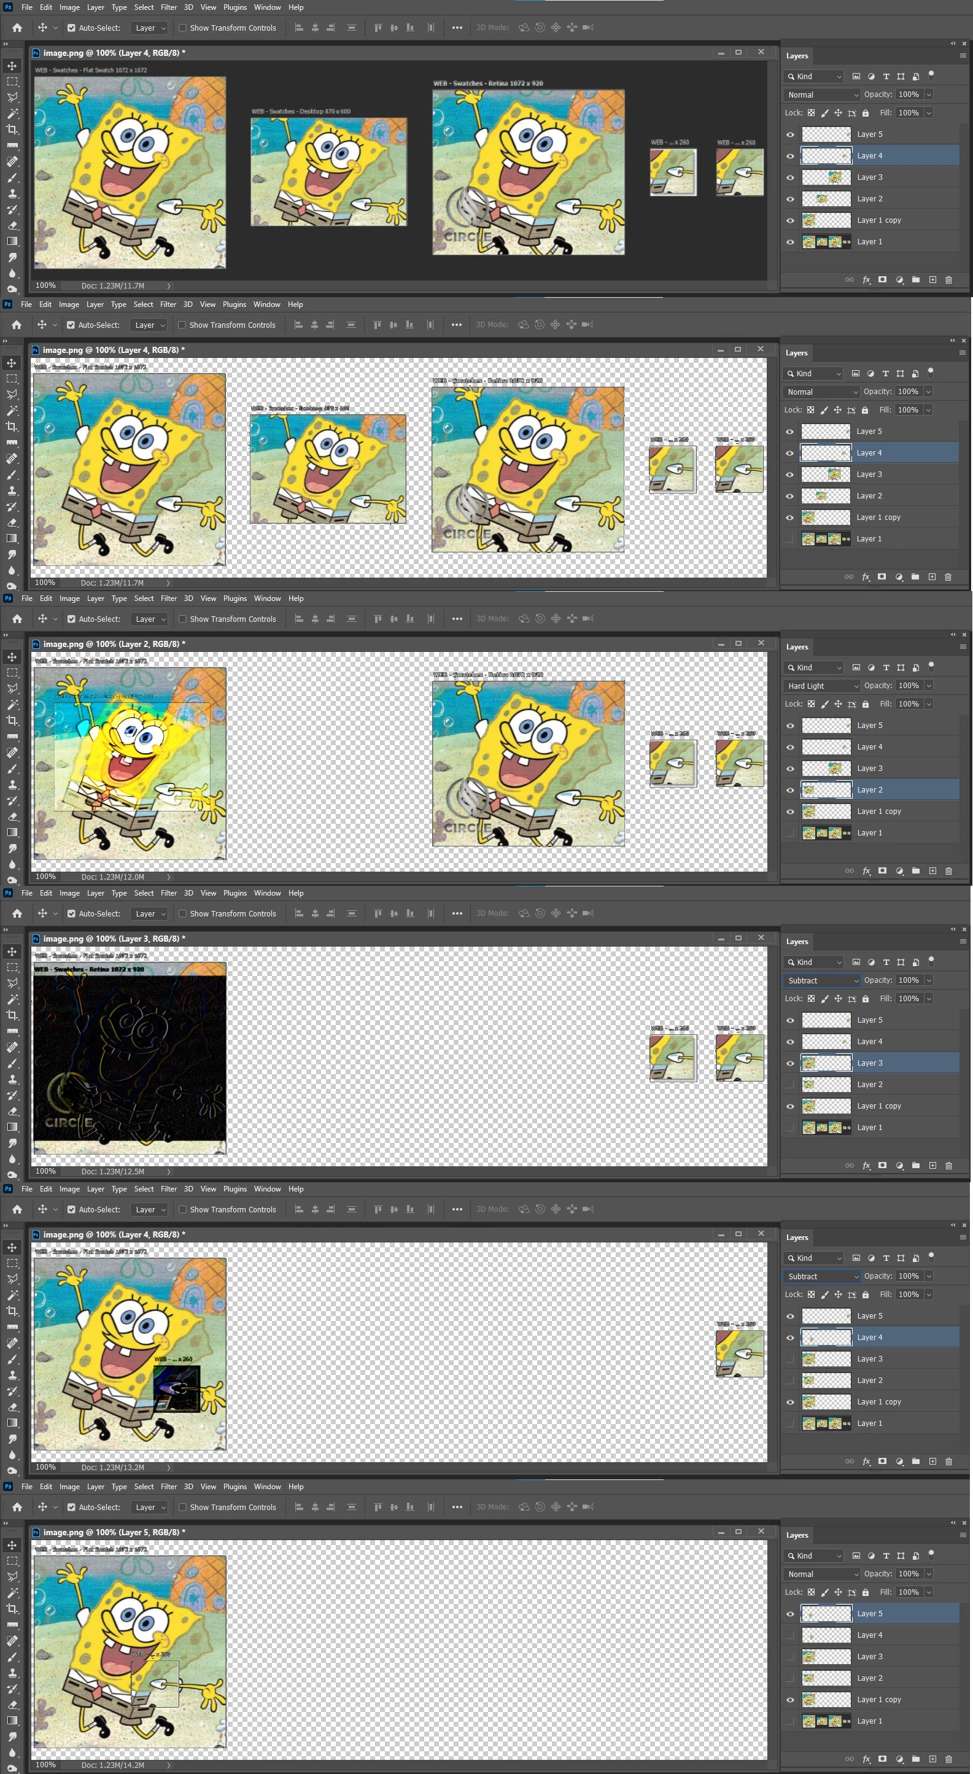This screenshot has height=1774, width=973.
Task: Hide Layer 1 copy in the Layer 5 window
Action: 791,1700
